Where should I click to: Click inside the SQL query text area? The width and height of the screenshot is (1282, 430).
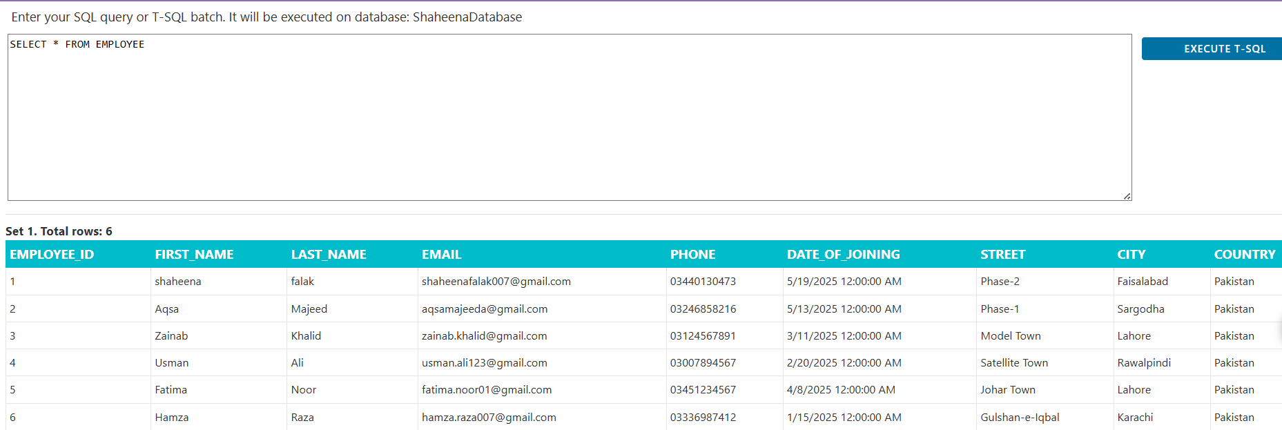coord(570,117)
